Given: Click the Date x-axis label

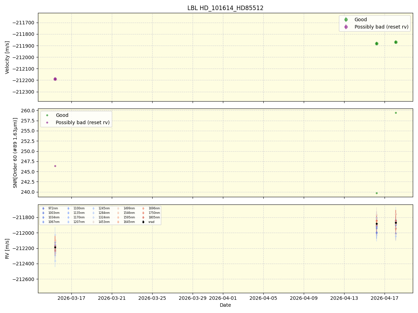Looking at the screenshot, I should (x=225, y=305).
